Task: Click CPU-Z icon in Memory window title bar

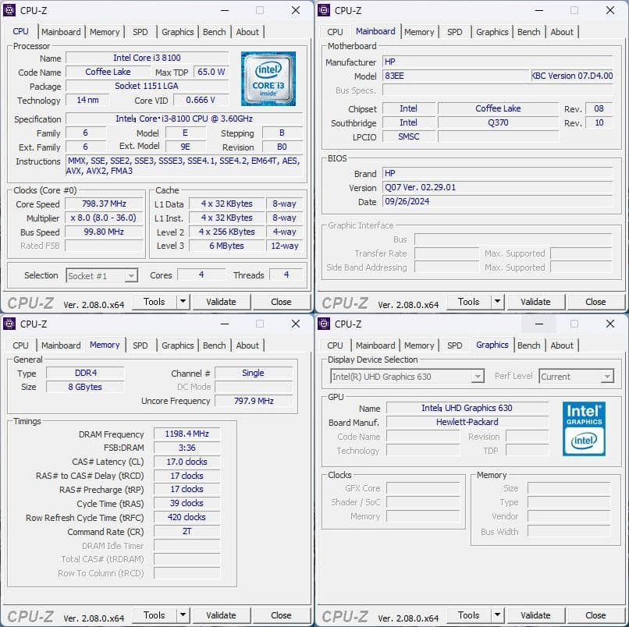Action: tap(9, 324)
